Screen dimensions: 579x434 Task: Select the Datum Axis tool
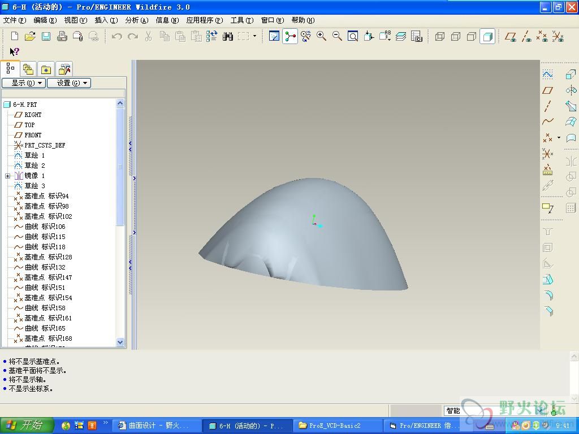pos(547,106)
